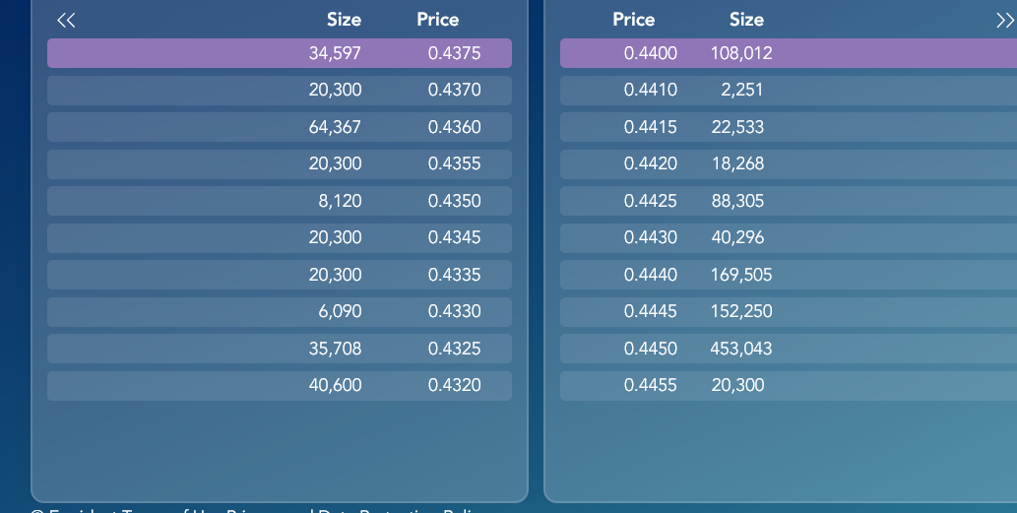Click the double right chevron icon
This screenshot has height=513, width=1017.
1006,21
